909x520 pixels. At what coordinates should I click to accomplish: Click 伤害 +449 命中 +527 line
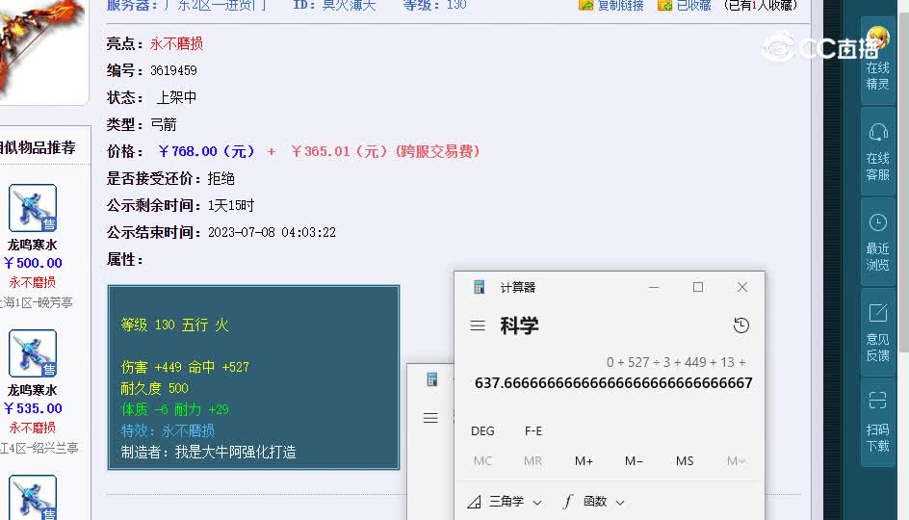(185, 367)
